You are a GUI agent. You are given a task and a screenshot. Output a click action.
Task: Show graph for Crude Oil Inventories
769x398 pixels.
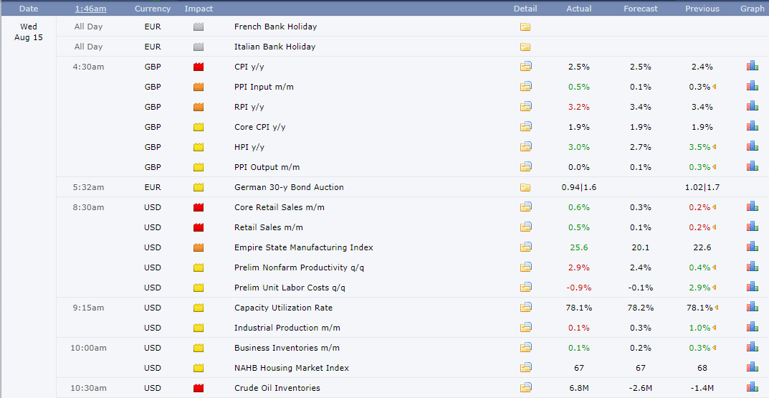pos(752,388)
